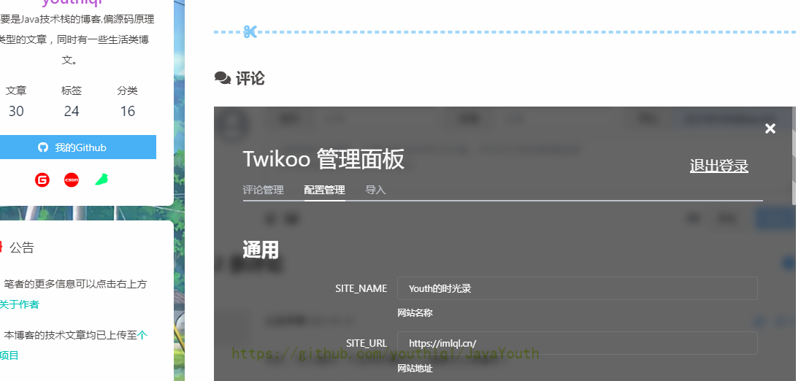The image size is (801, 381).
Task: Click the 退出登录 logout link
Action: point(718,166)
